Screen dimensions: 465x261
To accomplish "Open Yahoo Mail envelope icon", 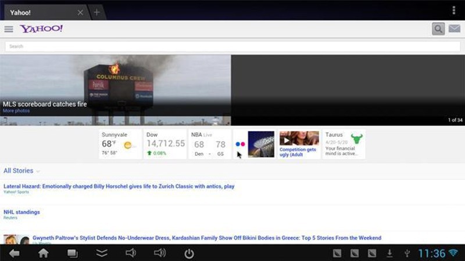I will pos(455,28).
